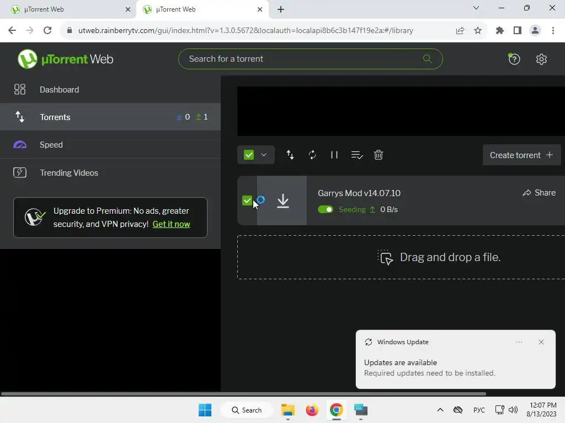The height and width of the screenshot is (423, 565).
Task: Go back in browser
Action: point(12,31)
